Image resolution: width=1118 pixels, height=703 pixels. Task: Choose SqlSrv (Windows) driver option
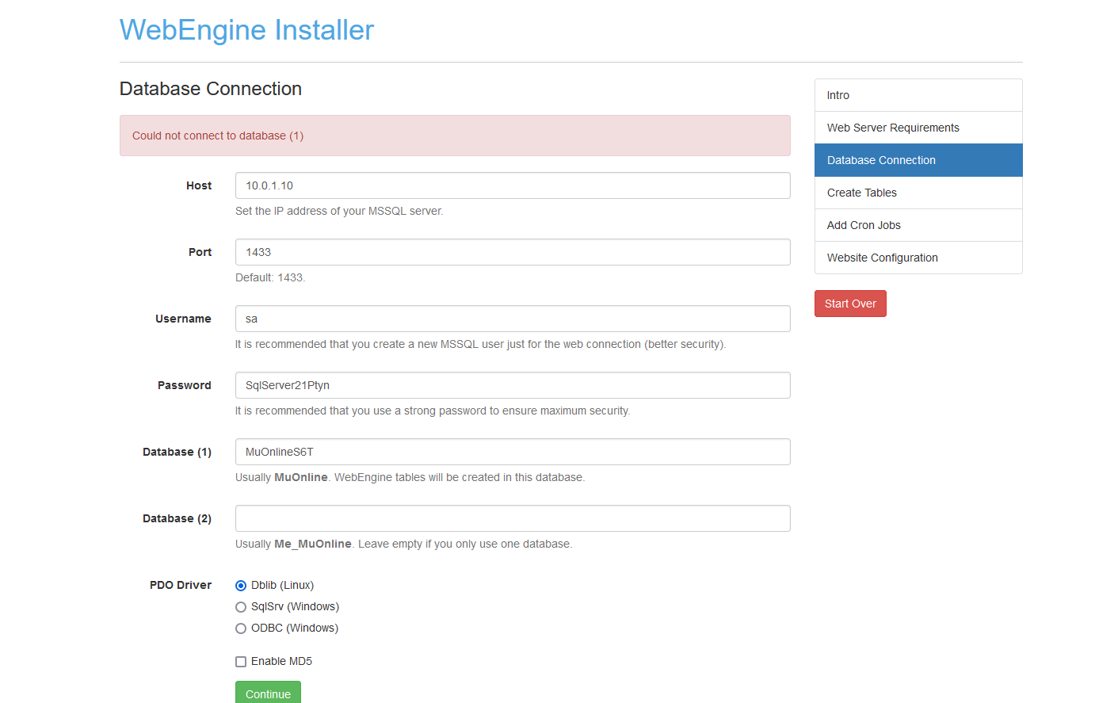pos(241,607)
